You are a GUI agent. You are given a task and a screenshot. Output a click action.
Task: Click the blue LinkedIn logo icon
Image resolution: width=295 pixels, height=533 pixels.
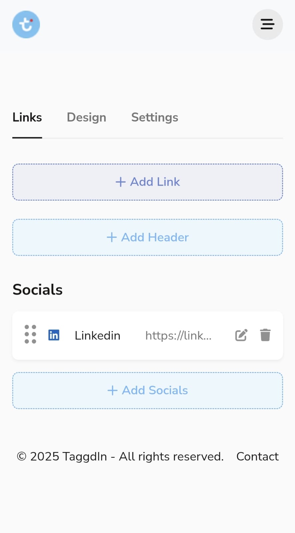[x=54, y=335]
